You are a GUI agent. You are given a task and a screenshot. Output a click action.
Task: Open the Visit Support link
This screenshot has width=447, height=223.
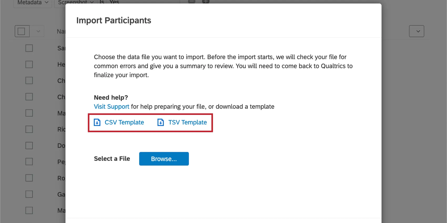coord(111,107)
